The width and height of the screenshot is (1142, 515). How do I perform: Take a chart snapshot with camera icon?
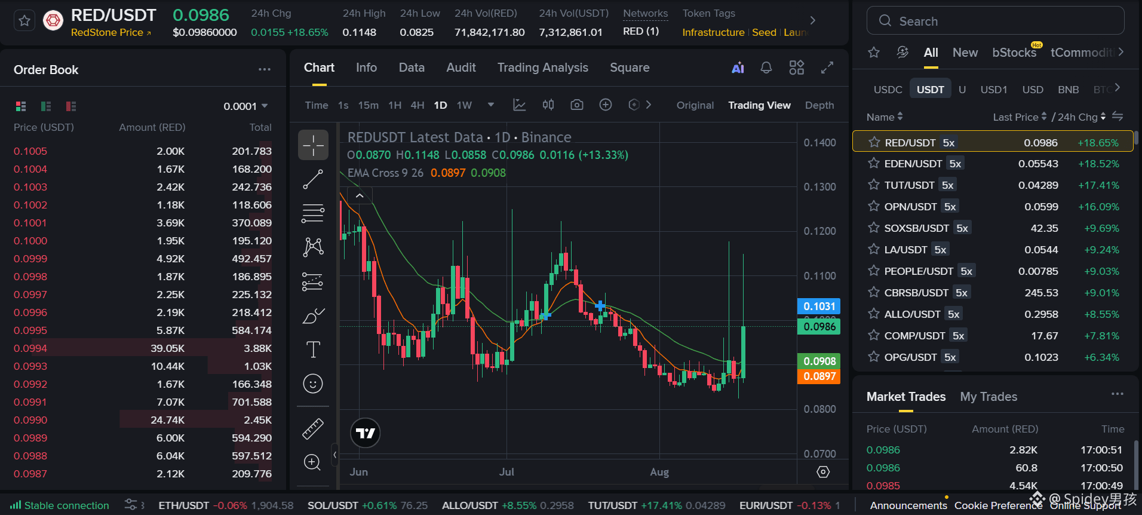click(577, 105)
